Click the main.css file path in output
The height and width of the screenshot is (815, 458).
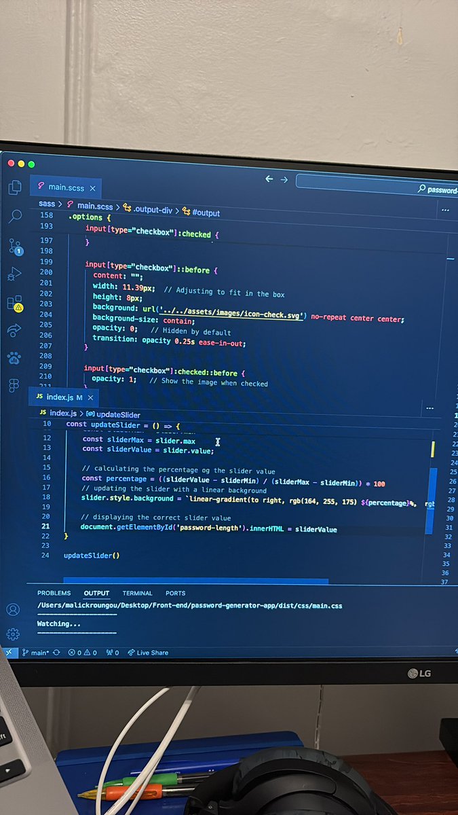coord(189,605)
